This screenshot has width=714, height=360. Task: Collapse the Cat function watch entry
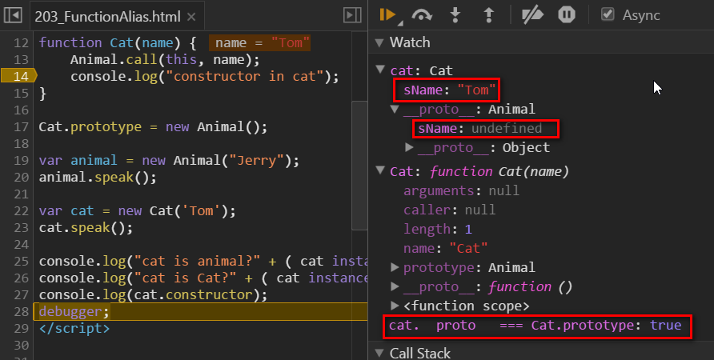[x=380, y=170]
